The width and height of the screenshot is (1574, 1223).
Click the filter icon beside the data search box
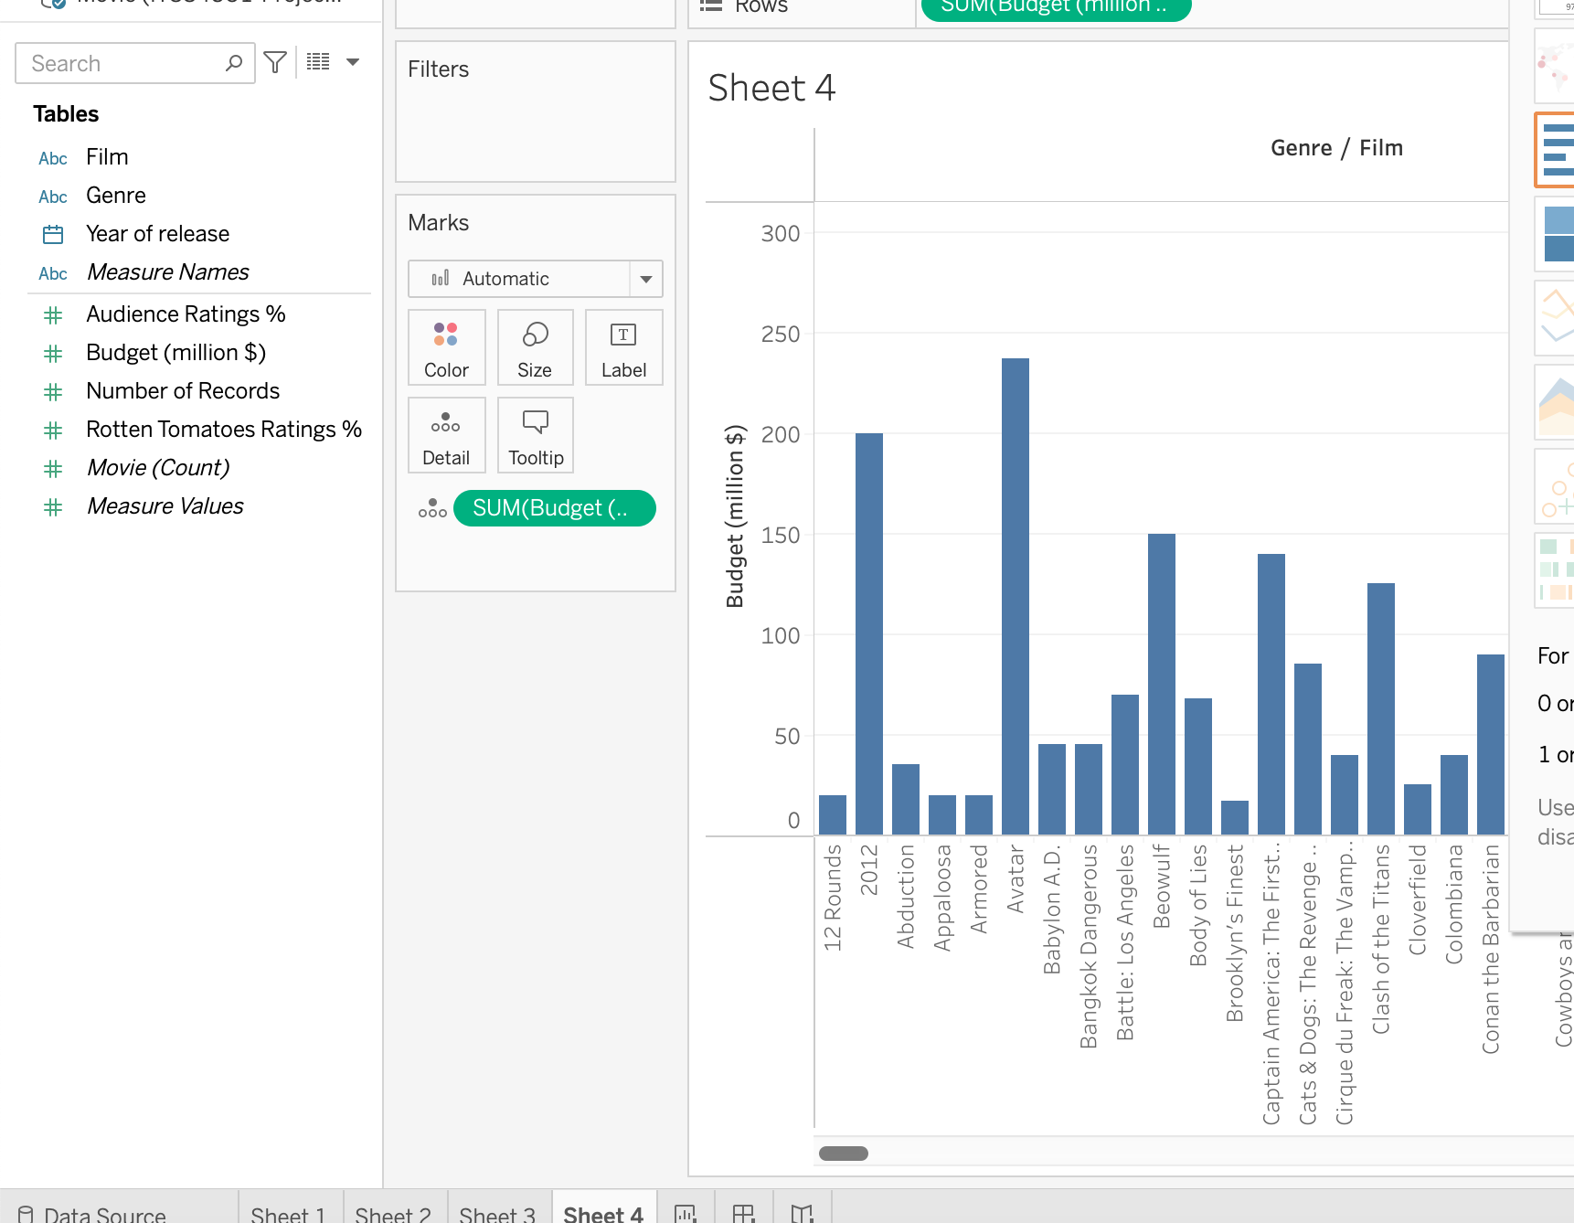click(x=275, y=62)
